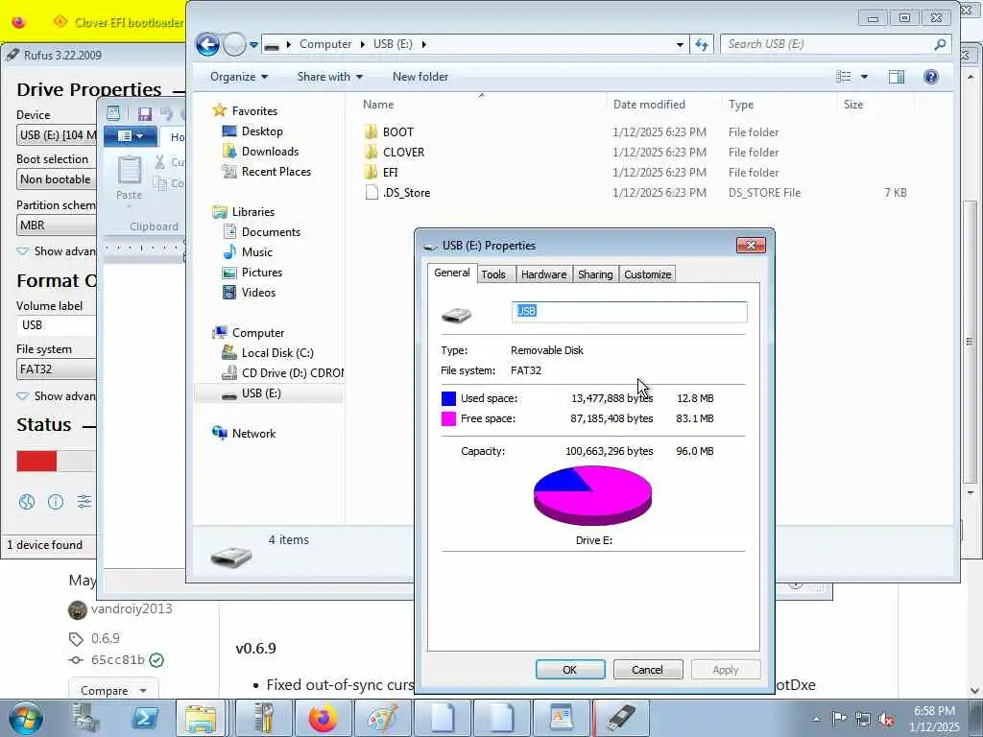Click the change view icon in Explorer
This screenshot has height=737, width=983.
coord(844,77)
